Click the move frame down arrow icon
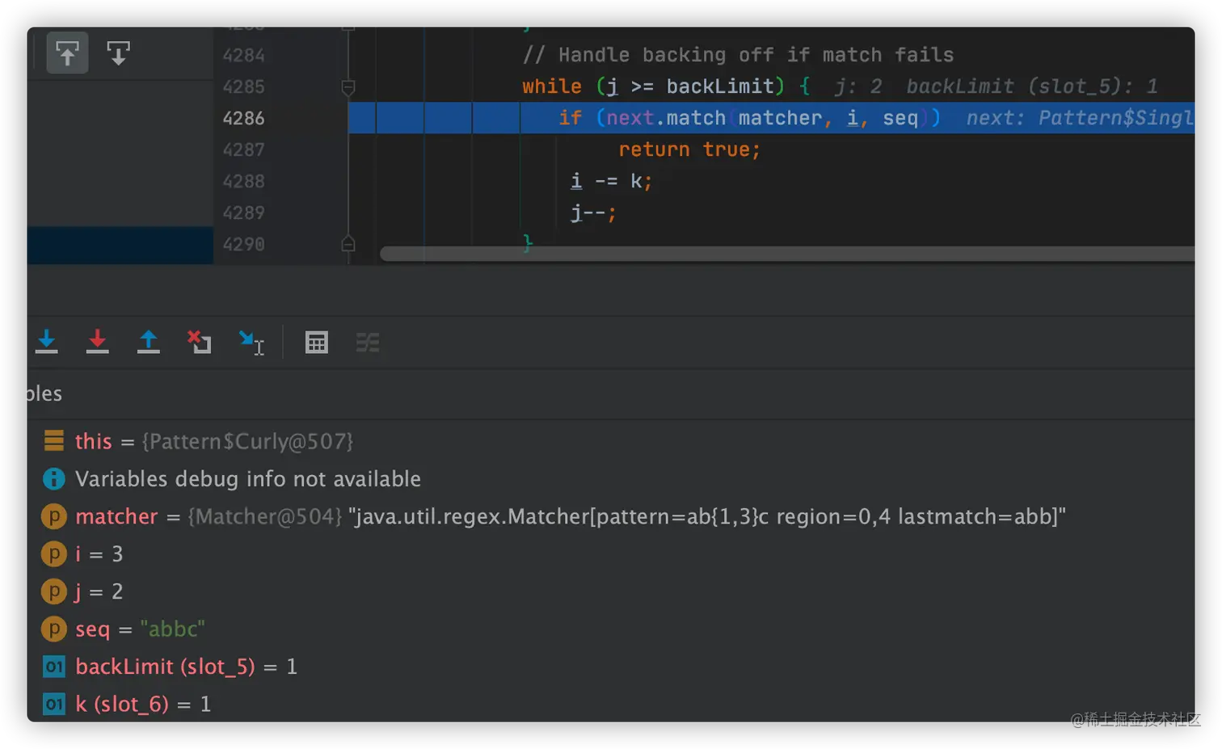 (x=118, y=53)
